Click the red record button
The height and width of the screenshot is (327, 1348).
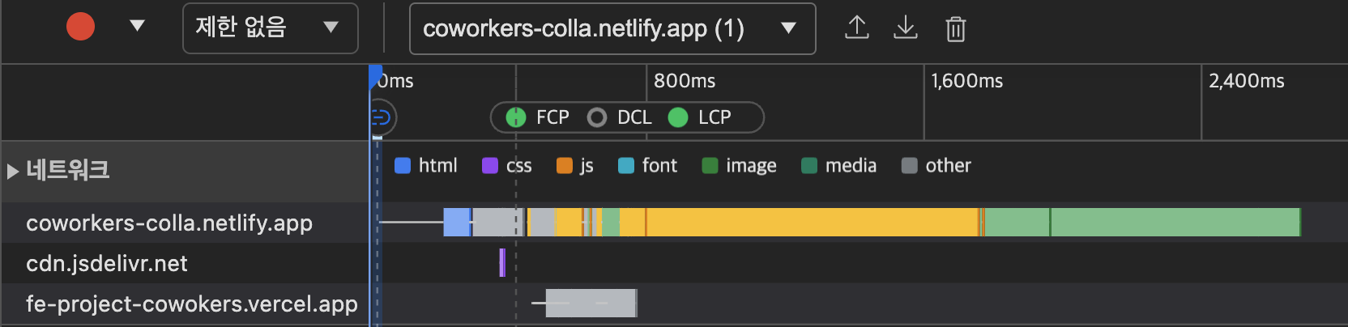(80, 27)
